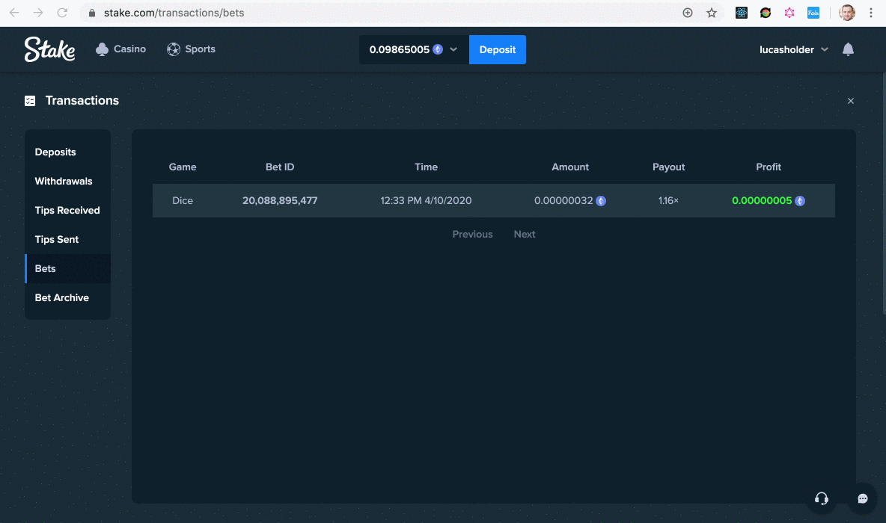The height and width of the screenshot is (523, 886).
Task: Click Ethereum icon beside Profit value
Action: pos(799,201)
